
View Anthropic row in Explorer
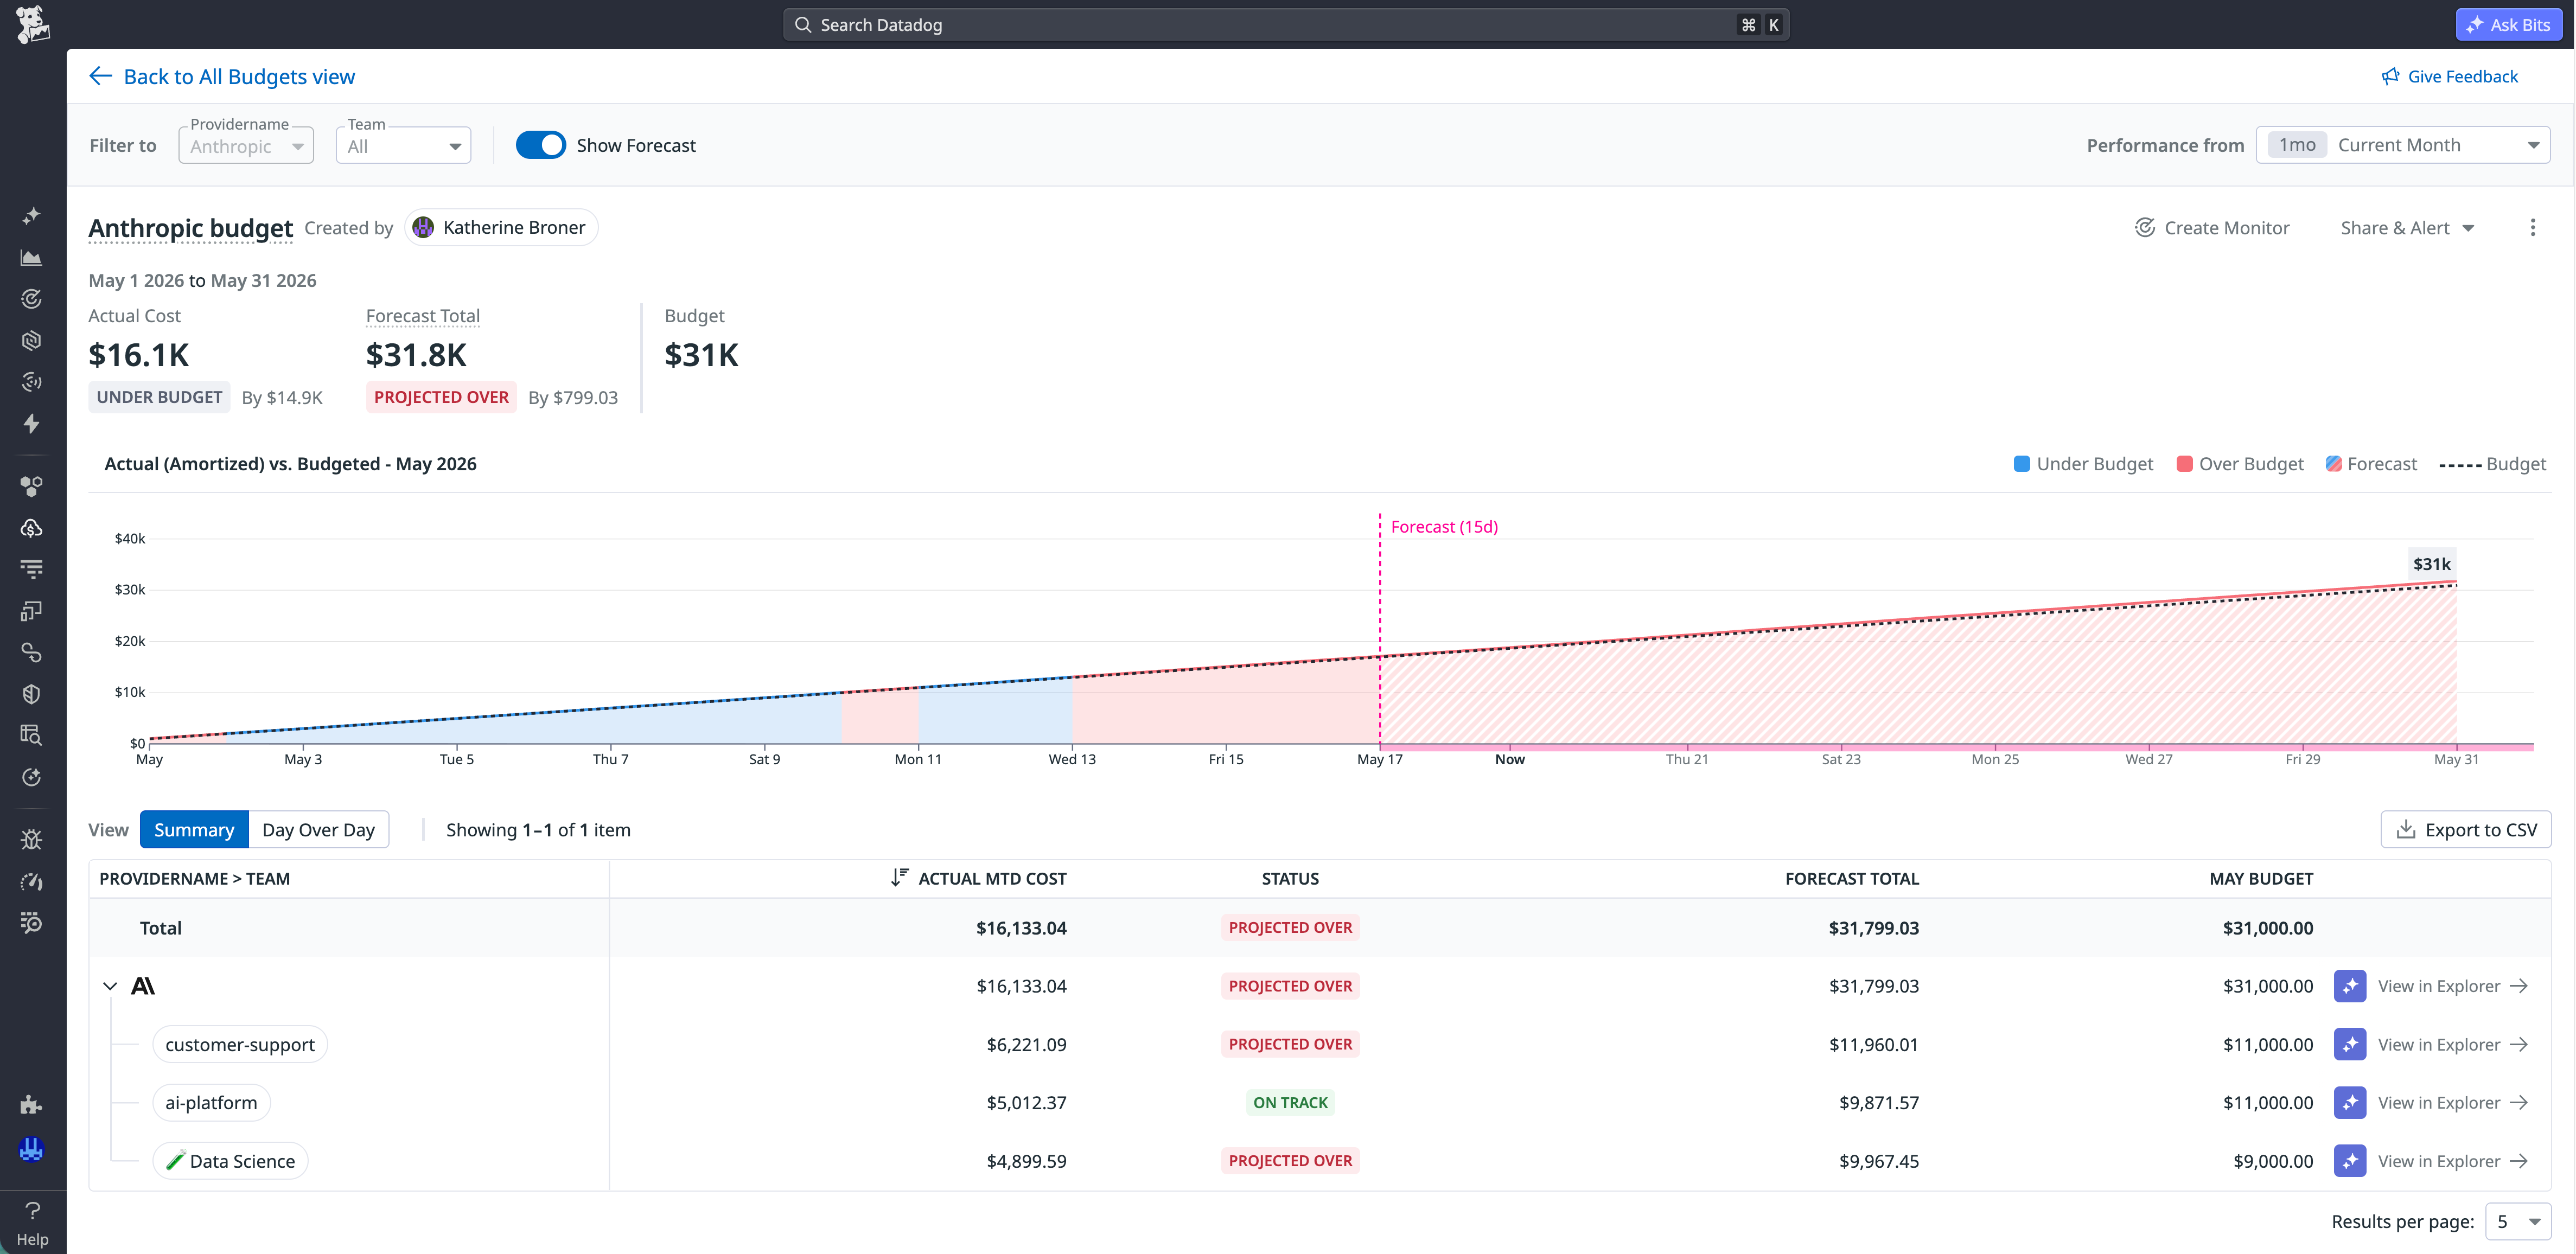point(2454,986)
